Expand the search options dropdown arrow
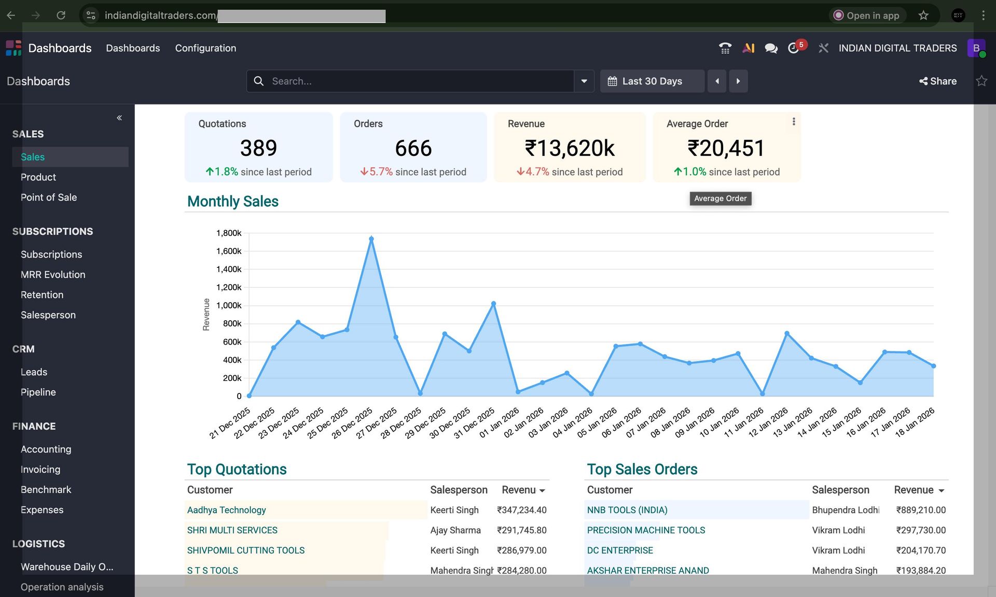Image resolution: width=996 pixels, height=597 pixels. tap(584, 81)
